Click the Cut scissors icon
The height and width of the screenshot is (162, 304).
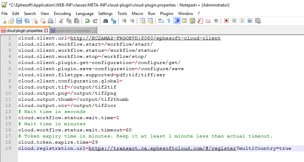pos(61,21)
